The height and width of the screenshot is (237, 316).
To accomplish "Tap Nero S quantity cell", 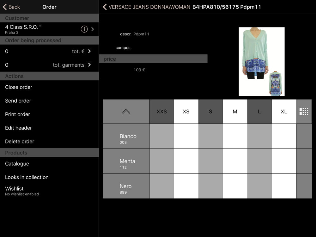I will [210, 186].
